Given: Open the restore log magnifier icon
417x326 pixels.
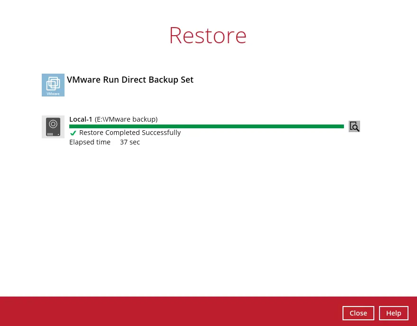Looking at the screenshot, I should tap(354, 126).
